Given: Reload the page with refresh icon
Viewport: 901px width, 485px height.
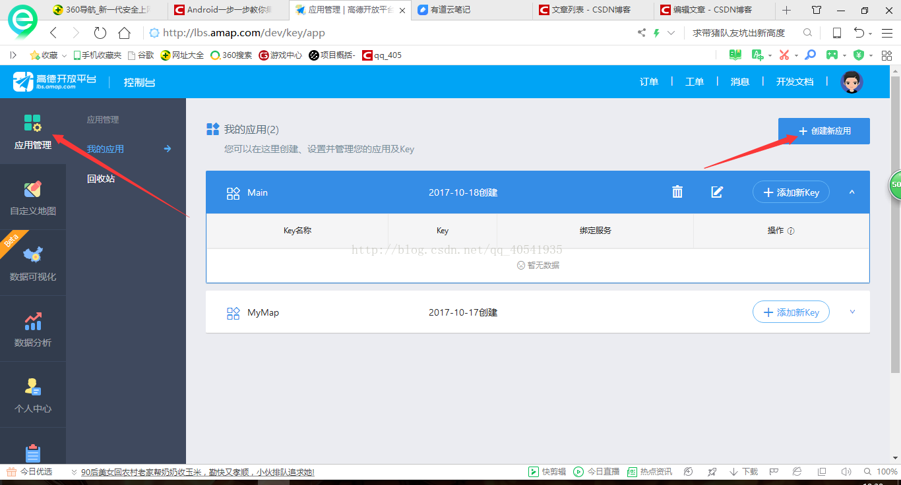Looking at the screenshot, I should click(100, 33).
